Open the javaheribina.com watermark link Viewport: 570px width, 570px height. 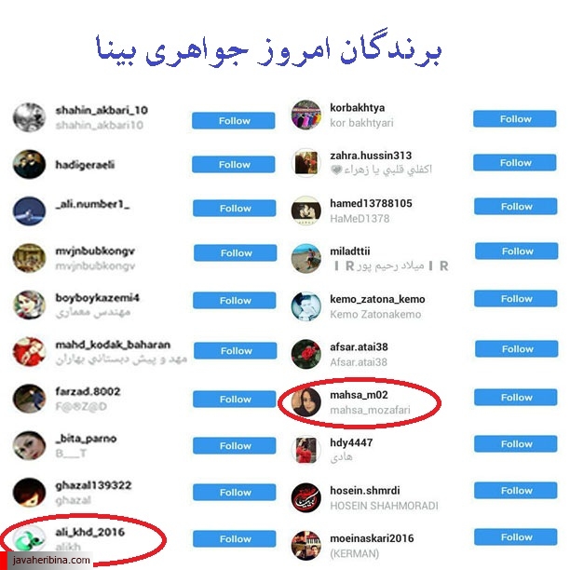pyautogui.click(x=51, y=560)
